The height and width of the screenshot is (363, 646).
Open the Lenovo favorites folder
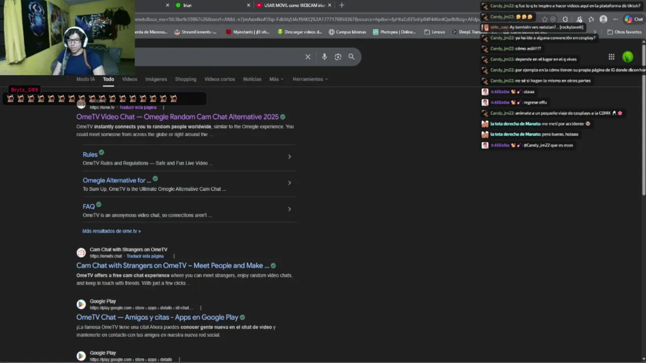[x=435, y=32]
